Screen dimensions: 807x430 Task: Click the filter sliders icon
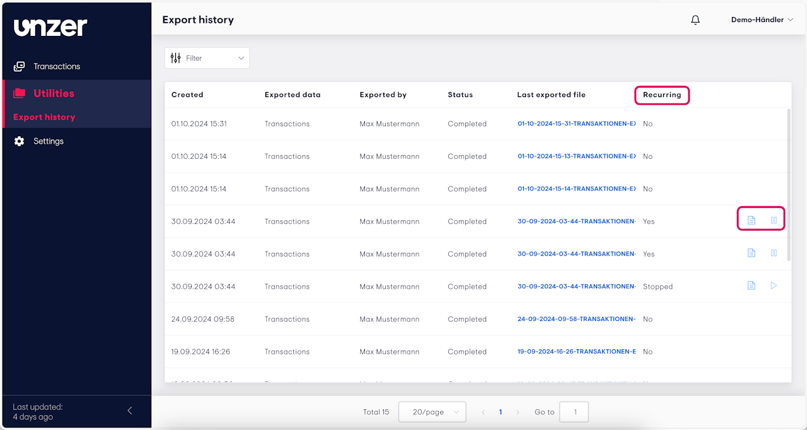click(176, 58)
